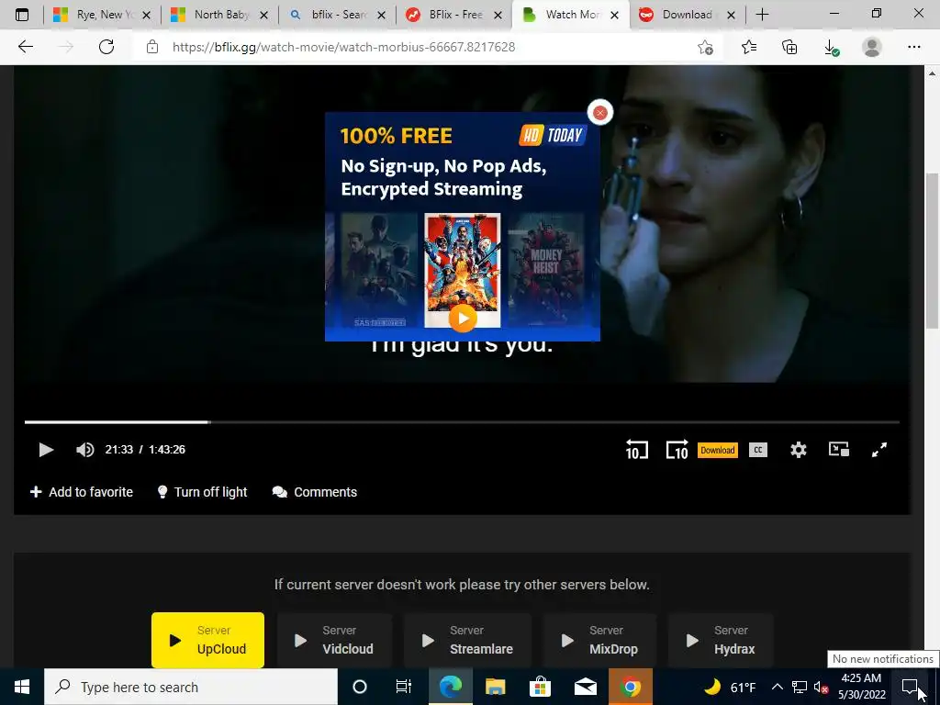The image size is (940, 705).
Task: Enter fullscreen mode
Action: click(x=878, y=450)
